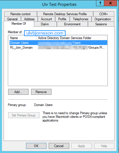Switch to the Profile tab
Viewport: 119px width, 153px height.
pos(62,19)
